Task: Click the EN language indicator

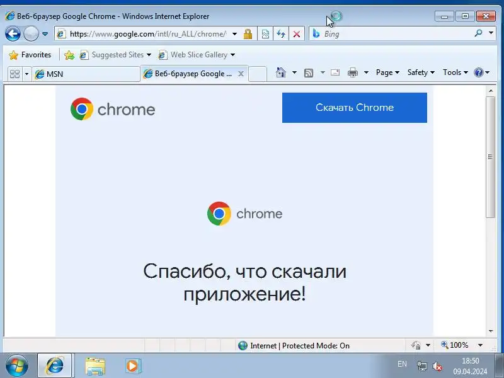Action: pos(402,364)
